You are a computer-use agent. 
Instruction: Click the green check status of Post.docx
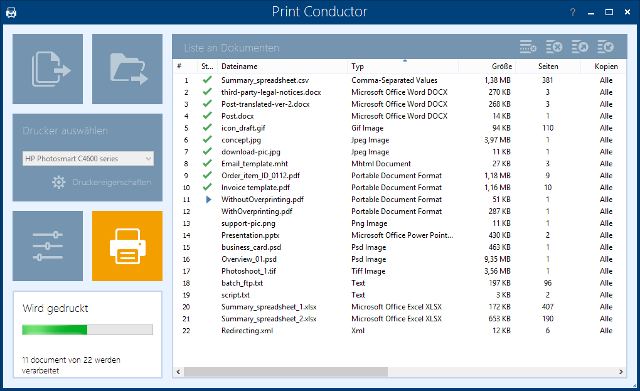tap(207, 115)
